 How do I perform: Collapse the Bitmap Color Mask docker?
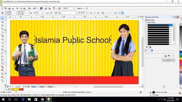point(172,17)
